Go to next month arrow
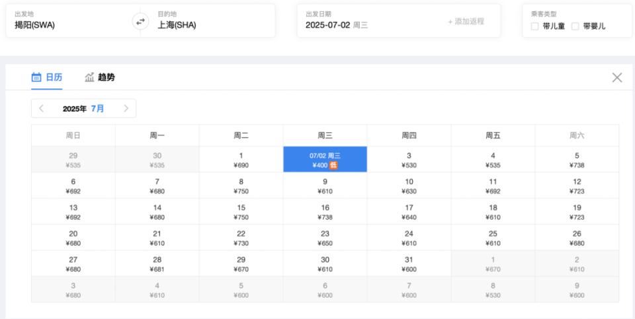 [126, 108]
